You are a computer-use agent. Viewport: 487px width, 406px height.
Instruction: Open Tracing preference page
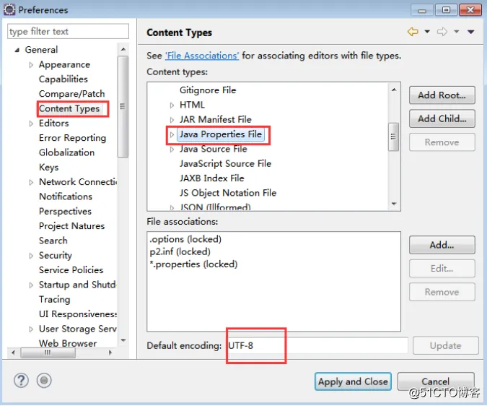(55, 300)
